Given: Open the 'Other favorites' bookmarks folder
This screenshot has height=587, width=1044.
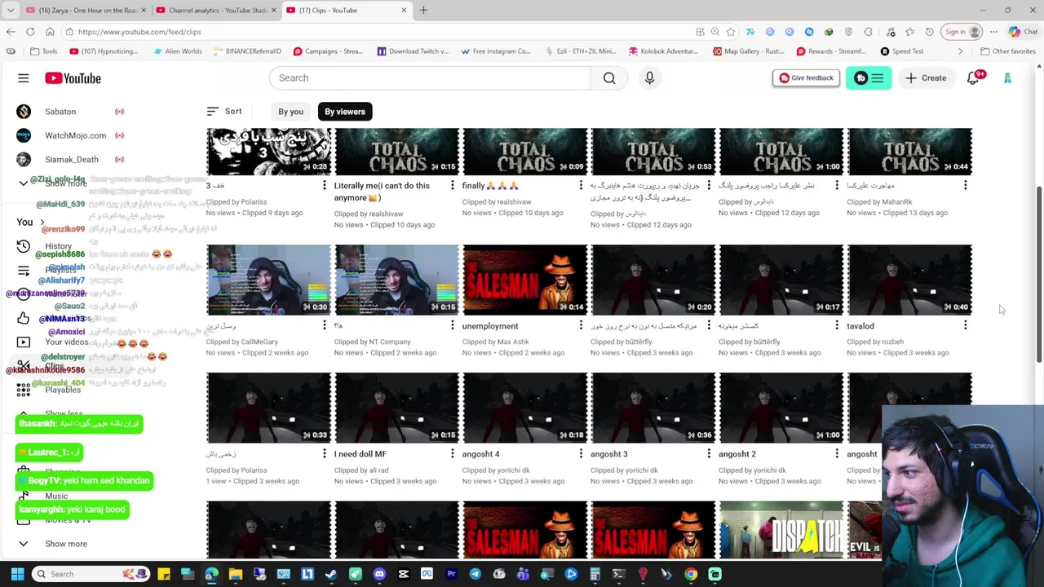Looking at the screenshot, I should click(1007, 51).
